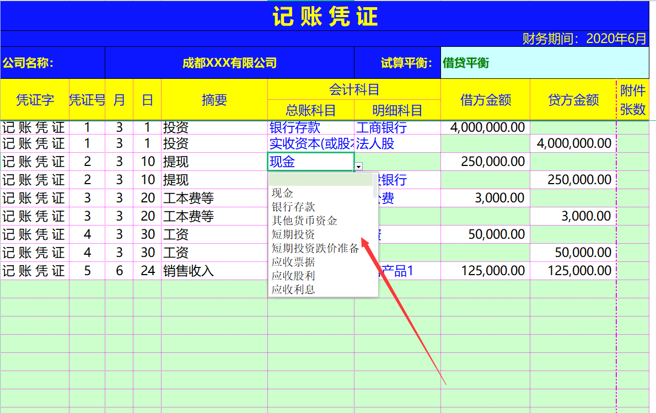Viewport: 656px width, 413px height.
Task: Click month 6 in the 销售收入 row
Action: click(x=119, y=271)
